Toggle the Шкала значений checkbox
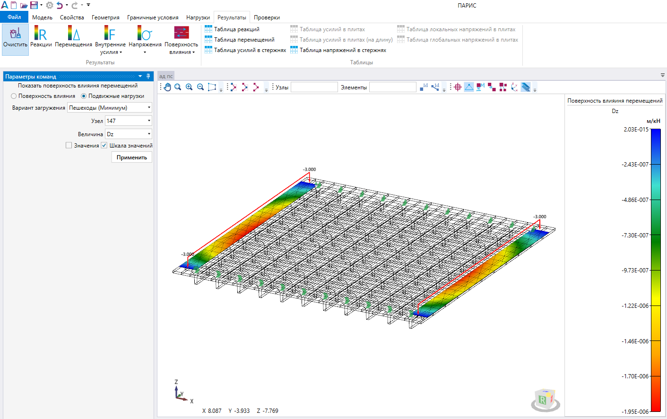The height and width of the screenshot is (419, 667). click(x=104, y=146)
